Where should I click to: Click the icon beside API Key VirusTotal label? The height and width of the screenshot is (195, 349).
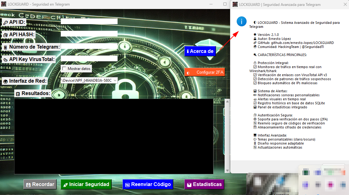pos(6,59)
